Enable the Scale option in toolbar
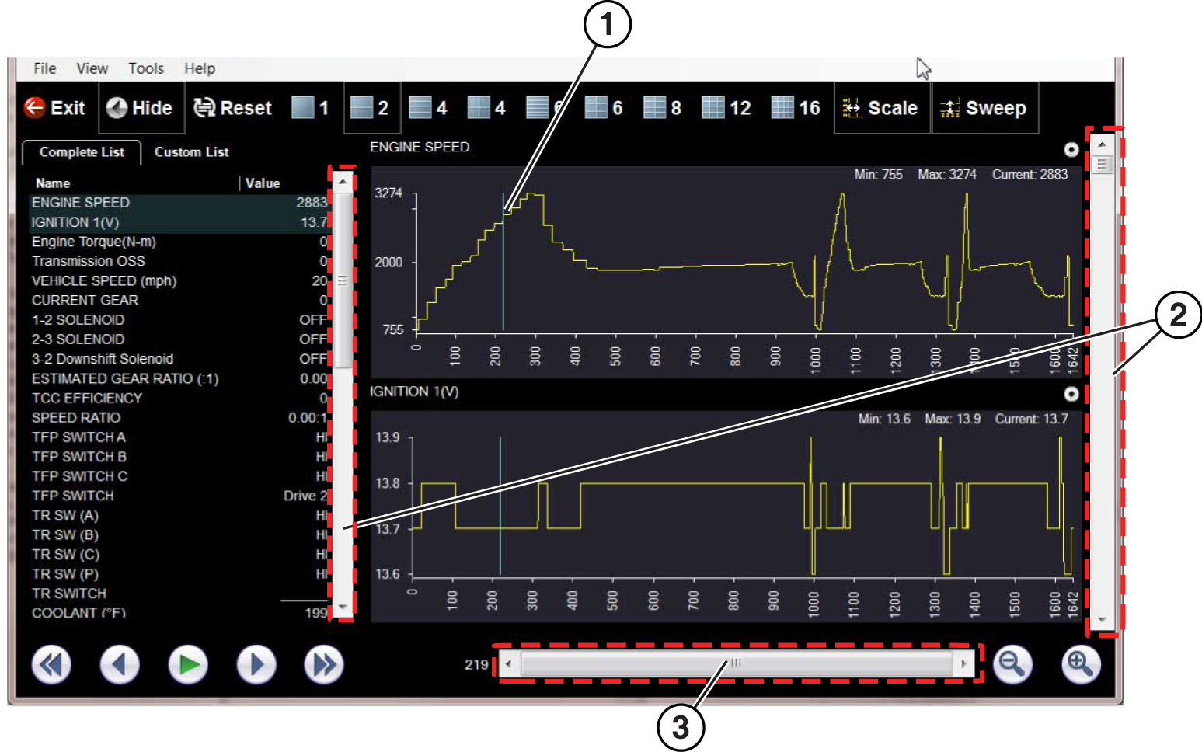 coord(881,108)
